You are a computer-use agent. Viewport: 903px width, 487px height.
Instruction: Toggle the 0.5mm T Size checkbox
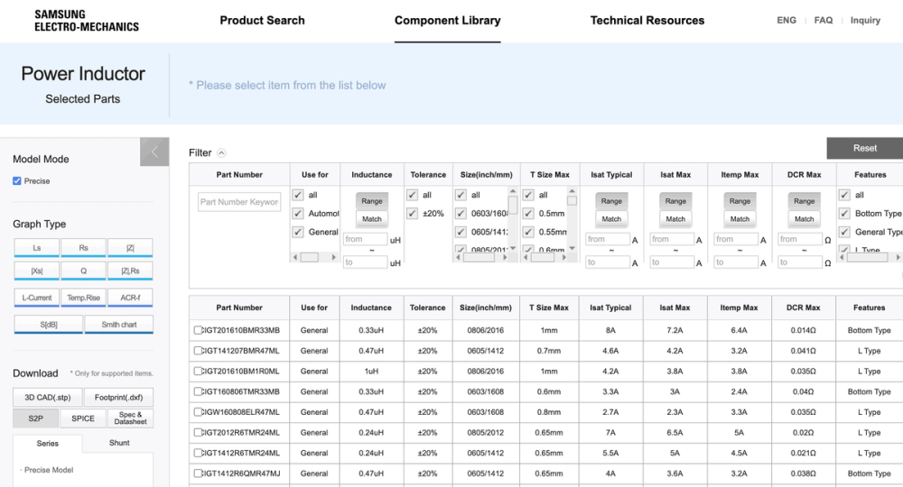[528, 214]
